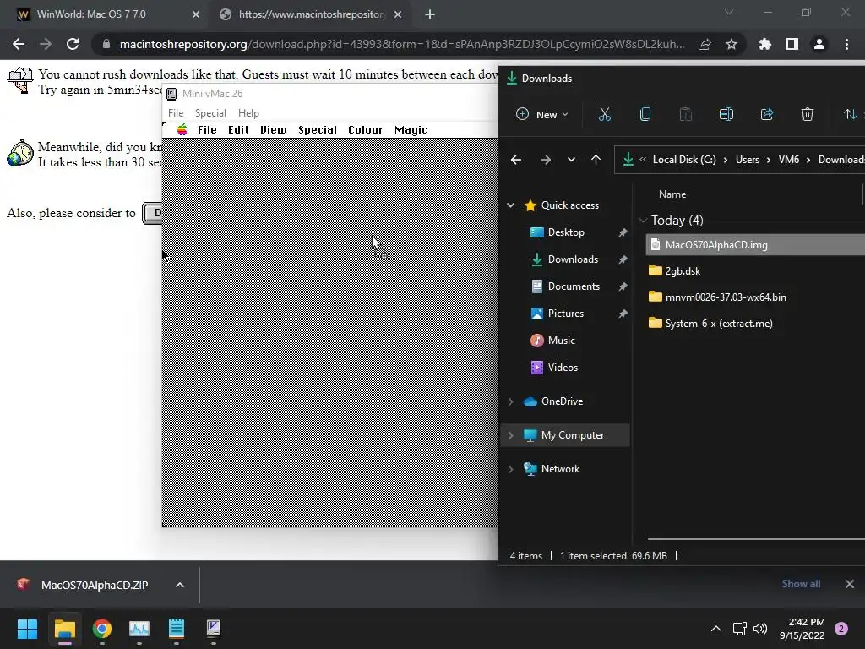865x649 pixels.
Task: Close the macintoshrepository tab
Action: (398, 14)
